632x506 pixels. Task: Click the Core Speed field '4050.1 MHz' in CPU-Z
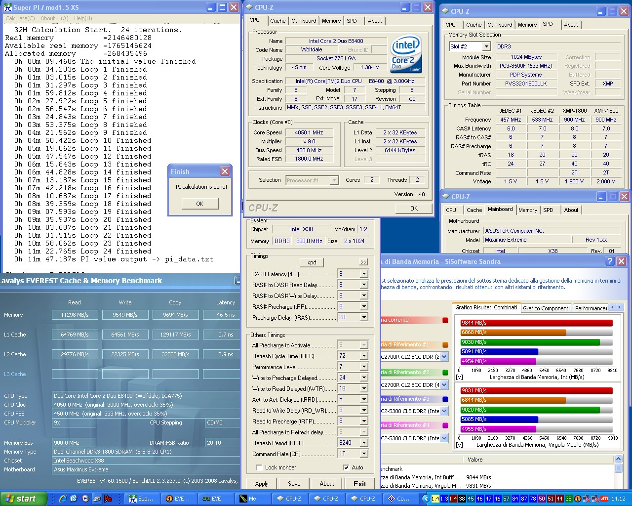point(309,132)
